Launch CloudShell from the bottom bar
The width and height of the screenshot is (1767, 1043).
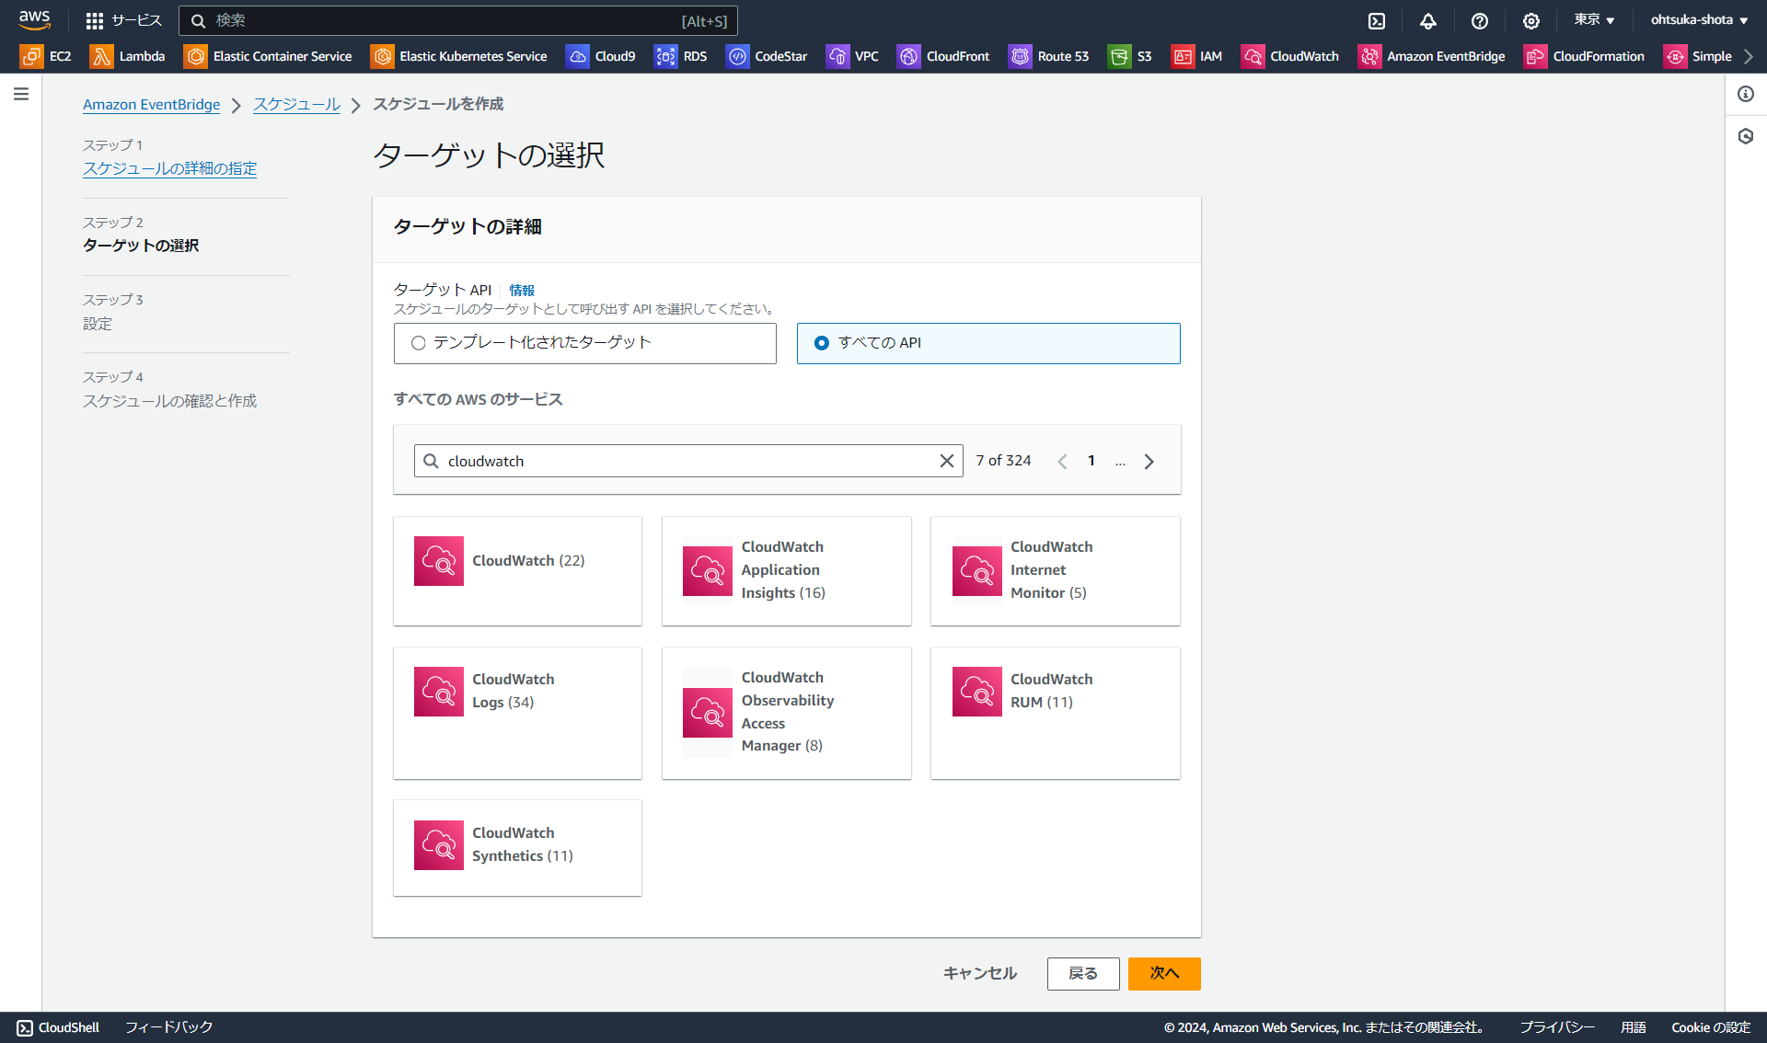pos(58,1027)
